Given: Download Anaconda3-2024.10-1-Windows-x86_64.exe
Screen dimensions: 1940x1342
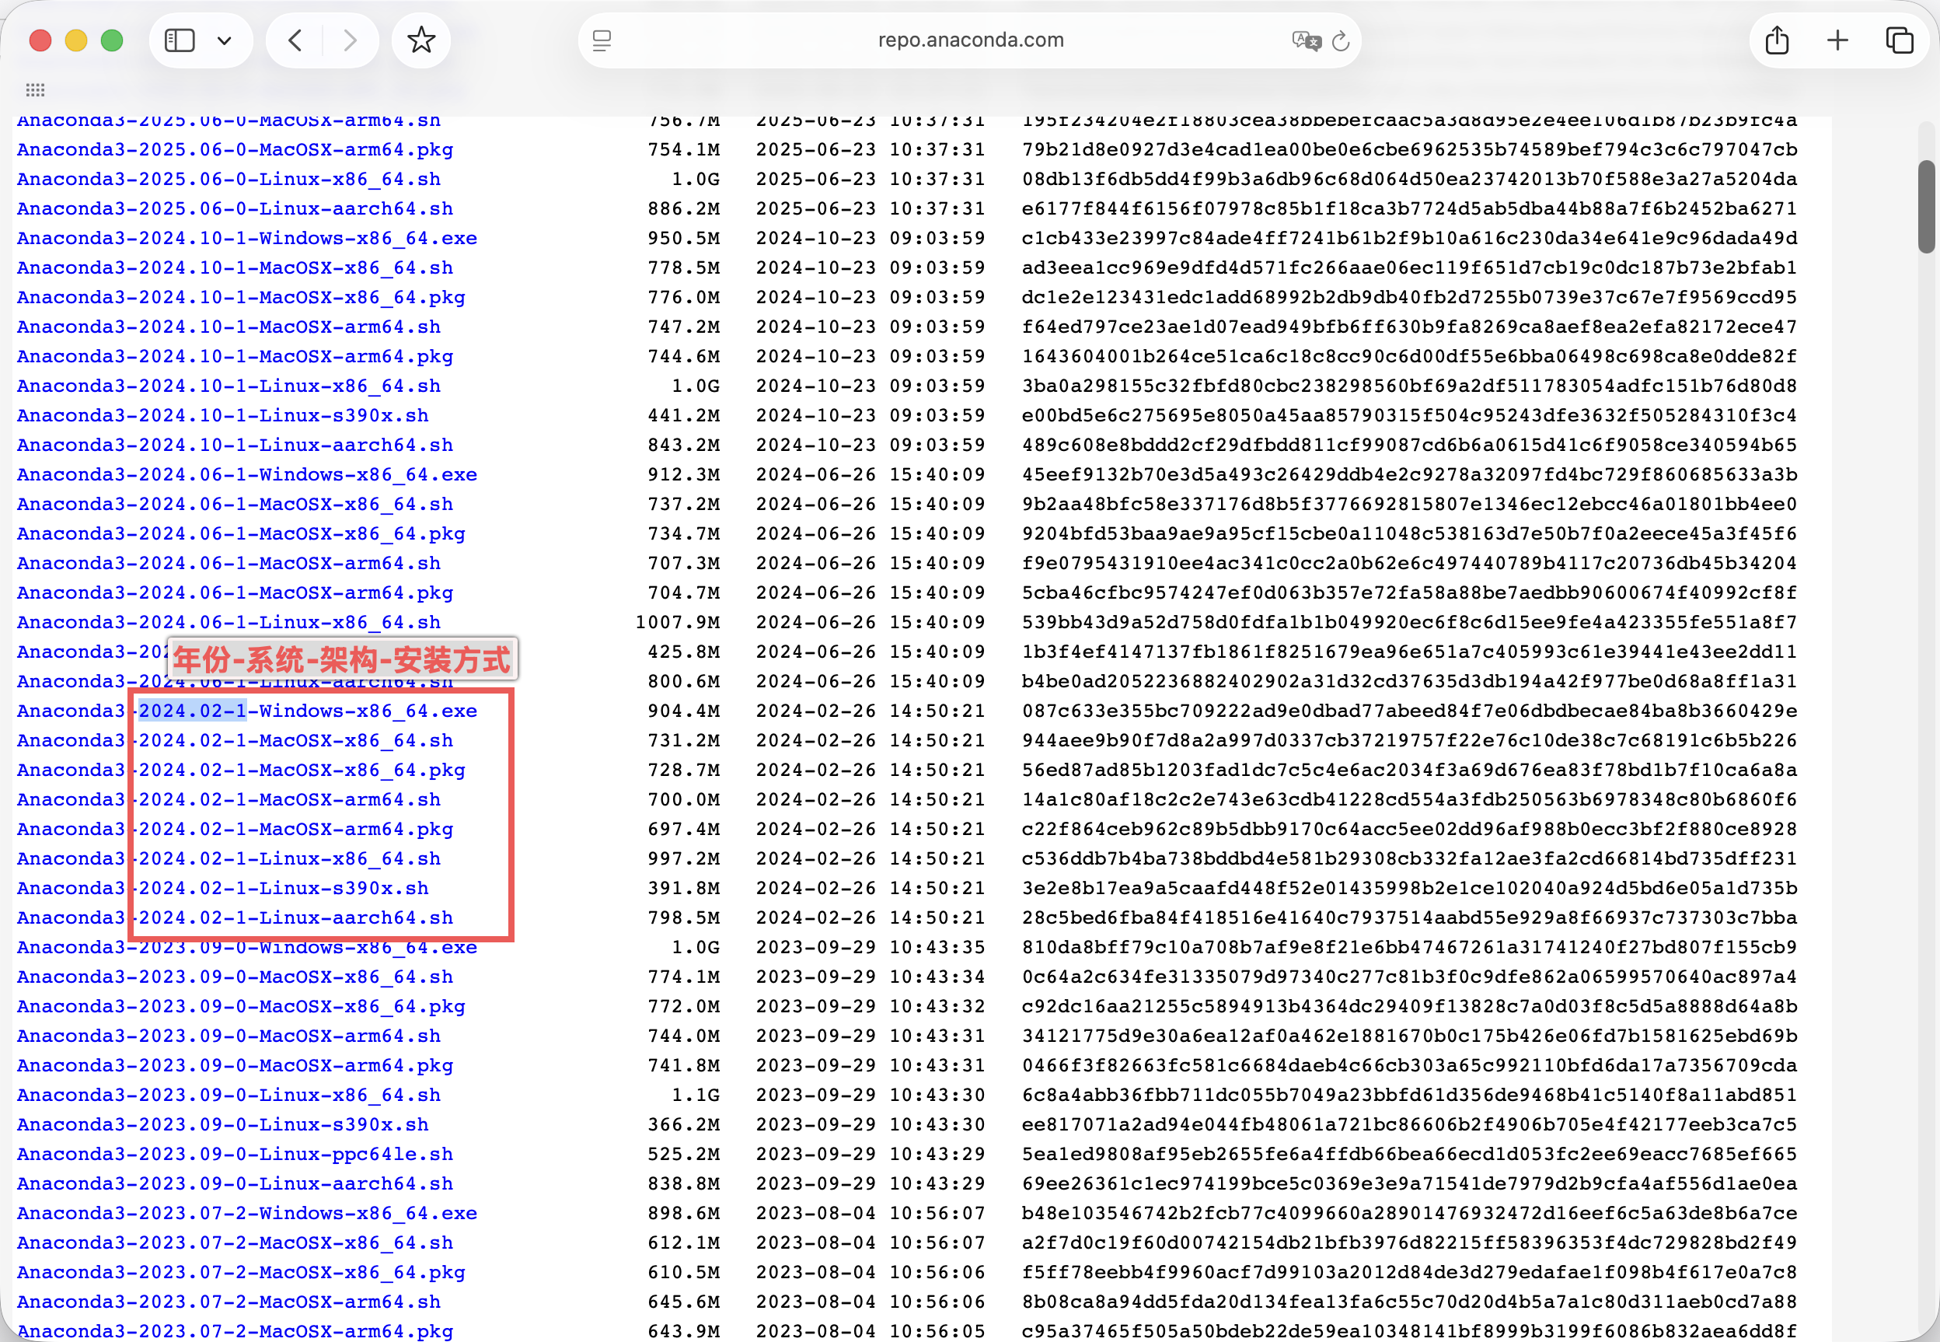Looking at the screenshot, I should [247, 238].
